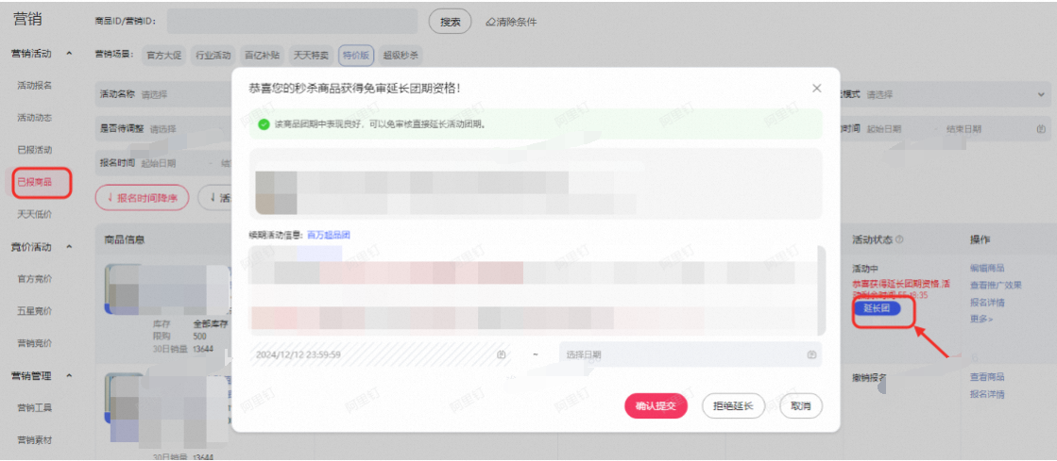Click the help icon beside 活动状态 header
The height and width of the screenshot is (461, 1057).
click(x=899, y=239)
